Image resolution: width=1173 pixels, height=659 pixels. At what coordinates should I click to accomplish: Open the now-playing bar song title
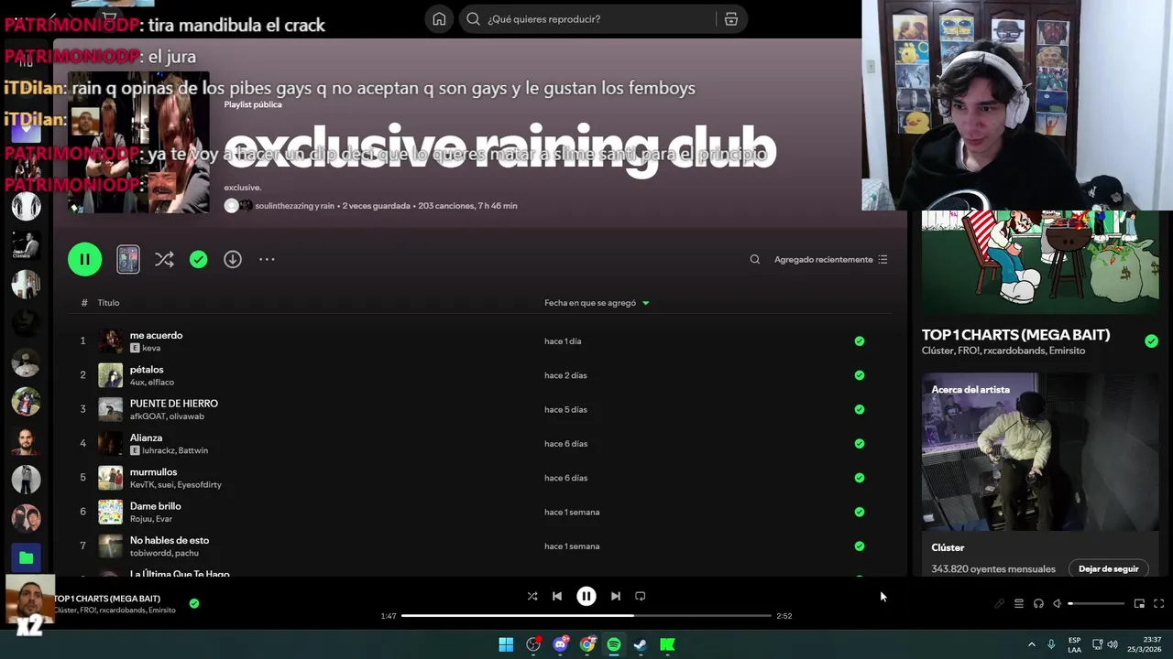(x=106, y=599)
